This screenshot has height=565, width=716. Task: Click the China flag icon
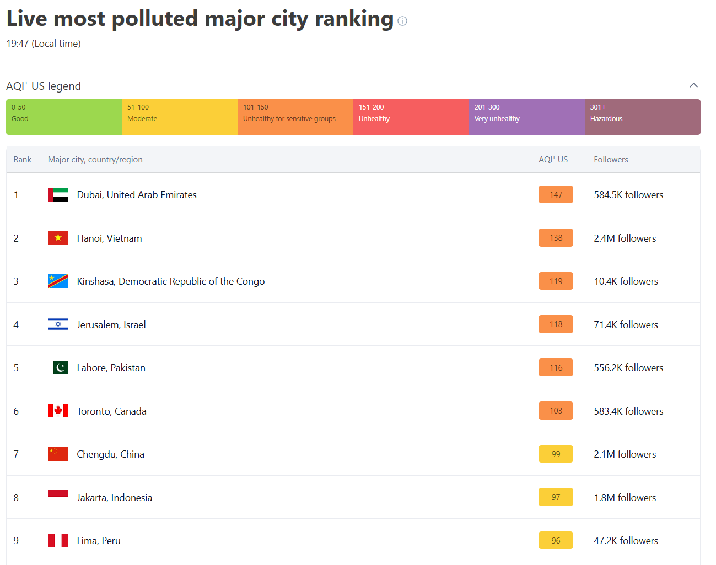pyautogui.click(x=58, y=454)
